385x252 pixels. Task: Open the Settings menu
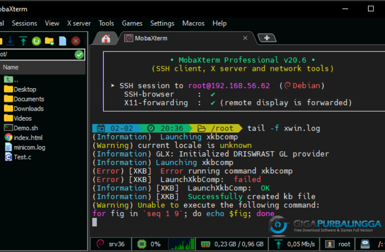pyautogui.click(x=162, y=23)
